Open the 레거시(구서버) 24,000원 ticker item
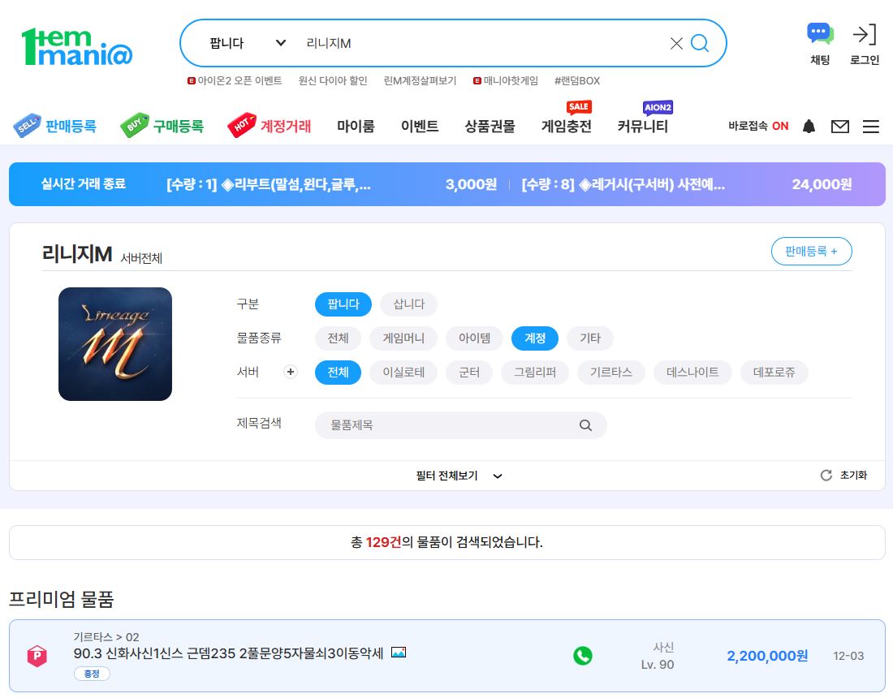The width and height of the screenshot is (893, 698). tap(687, 184)
